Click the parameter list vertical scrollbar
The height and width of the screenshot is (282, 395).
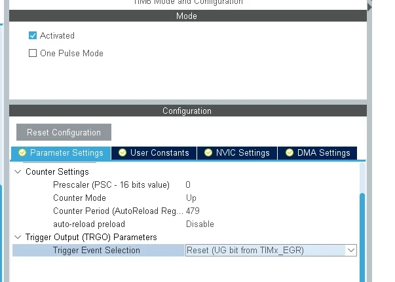(x=362, y=238)
